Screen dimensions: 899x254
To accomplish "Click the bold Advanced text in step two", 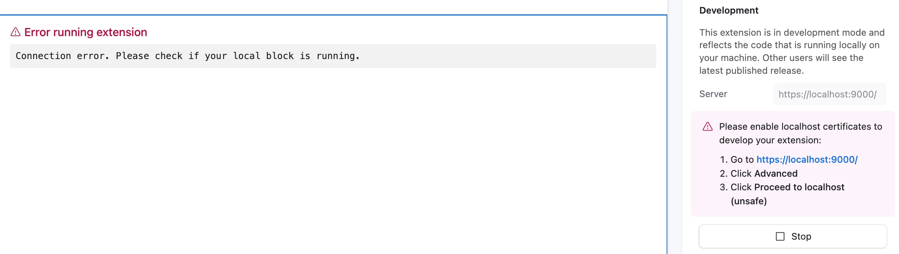I will click(x=776, y=174).
